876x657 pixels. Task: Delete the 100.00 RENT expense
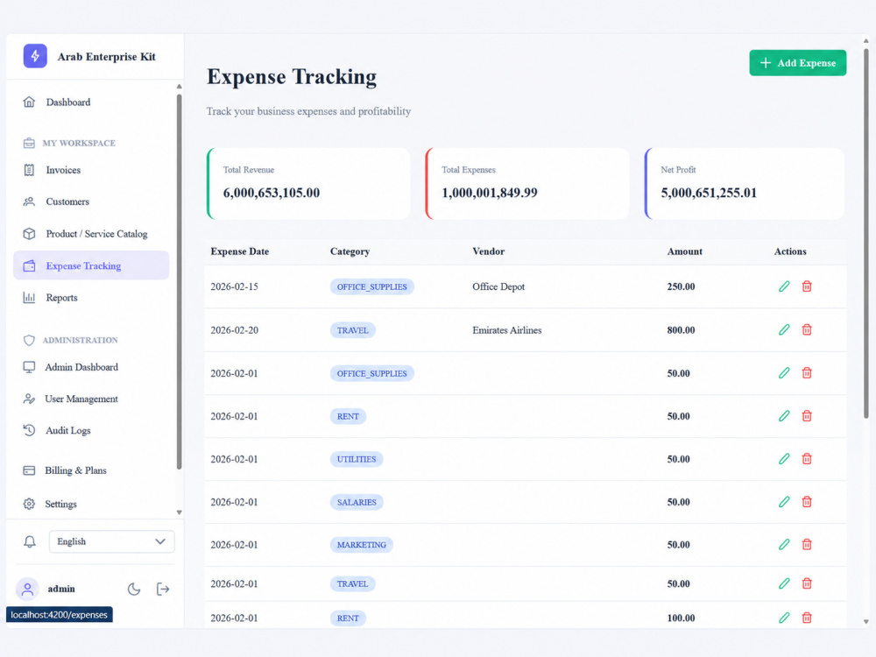point(807,618)
